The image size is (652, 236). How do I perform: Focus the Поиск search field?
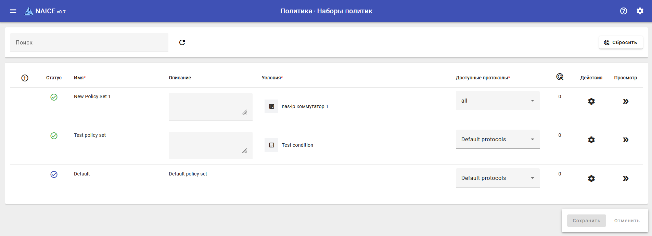(89, 42)
